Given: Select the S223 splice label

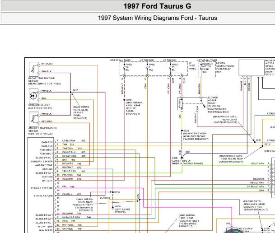Looking at the screenshot, I should (x=186, y=130).
